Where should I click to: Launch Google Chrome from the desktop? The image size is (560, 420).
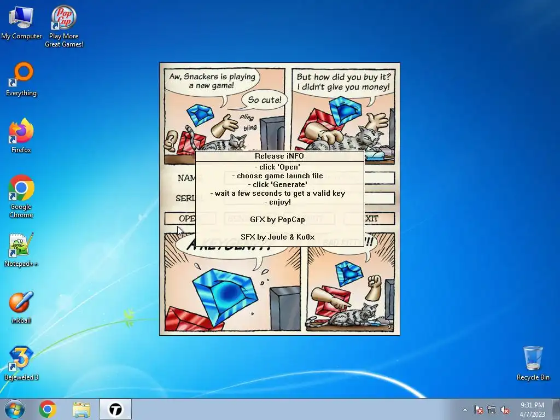21,196
